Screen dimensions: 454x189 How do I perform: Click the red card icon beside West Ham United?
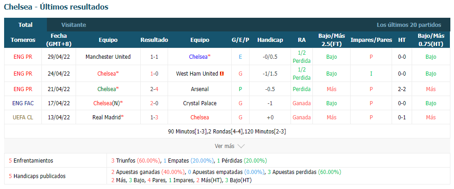222,74
